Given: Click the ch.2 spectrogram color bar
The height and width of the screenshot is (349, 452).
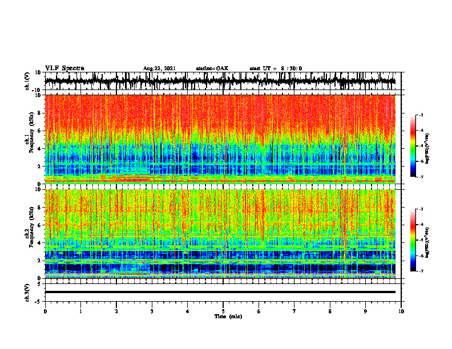Looking at the screenshot, I should [x=413, y=240].
